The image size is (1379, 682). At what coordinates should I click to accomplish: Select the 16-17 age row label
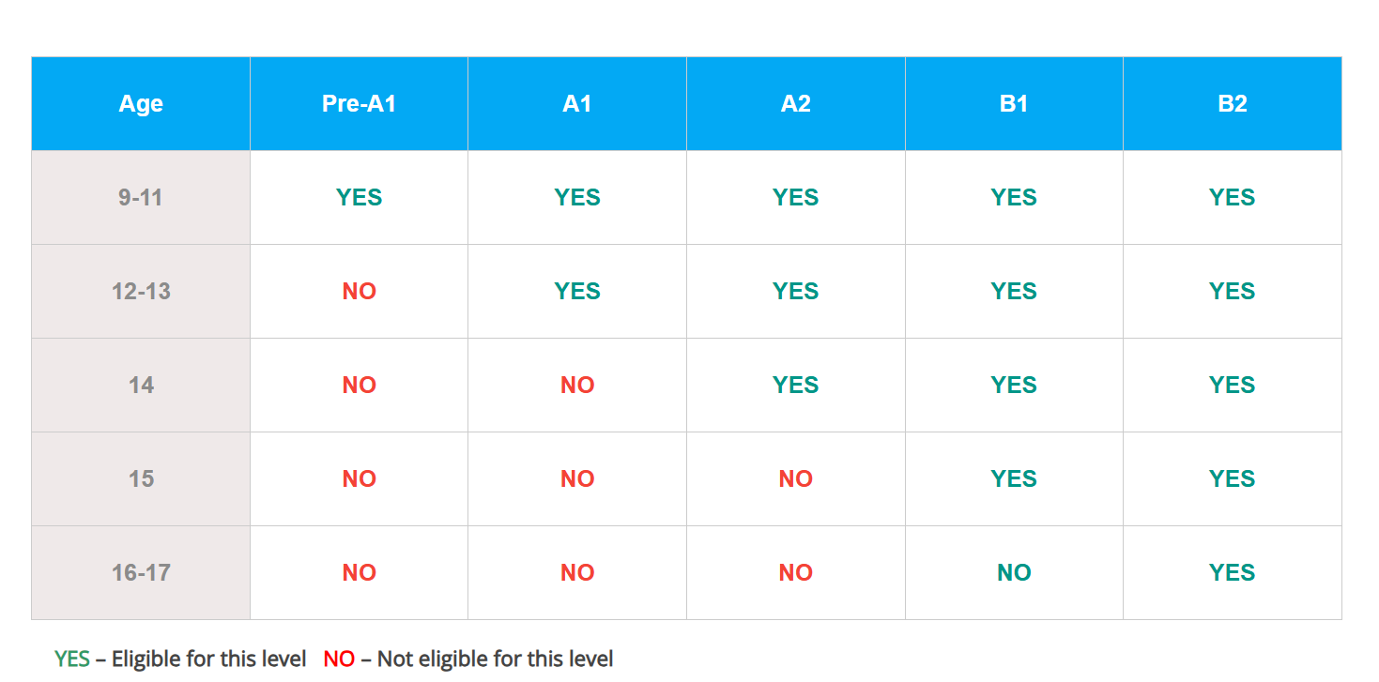click(141, 572)
